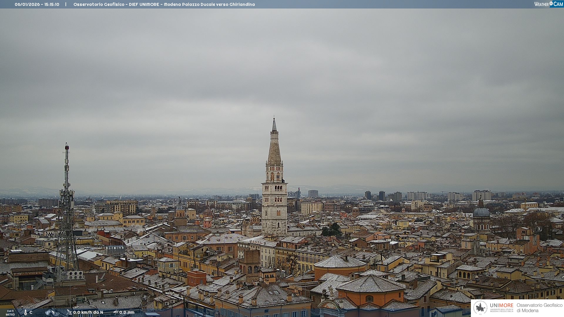Click the 0.0 km/h da N reading

pos(88,312)
